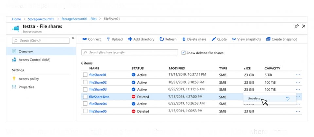The image size is (314, 137).
Task: Collapse the sidebar with double-chevron
Action: click(x=73, y=38)
